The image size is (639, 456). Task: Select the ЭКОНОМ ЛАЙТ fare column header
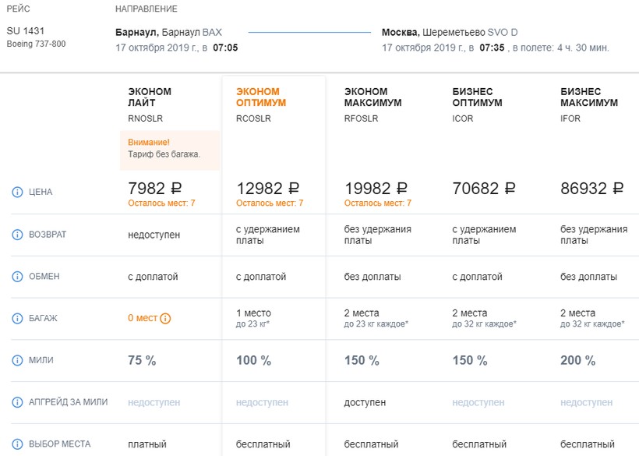click(x=150, y=97)
